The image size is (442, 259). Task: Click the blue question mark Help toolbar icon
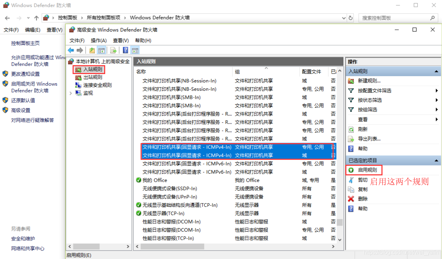pyautogui.click(x=125, y=50)
